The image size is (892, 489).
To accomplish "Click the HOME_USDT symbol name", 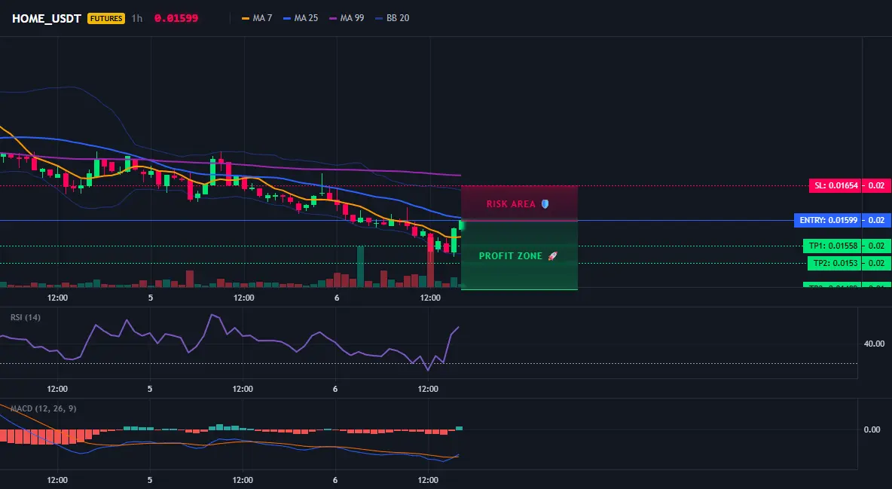I will point(47,18).
